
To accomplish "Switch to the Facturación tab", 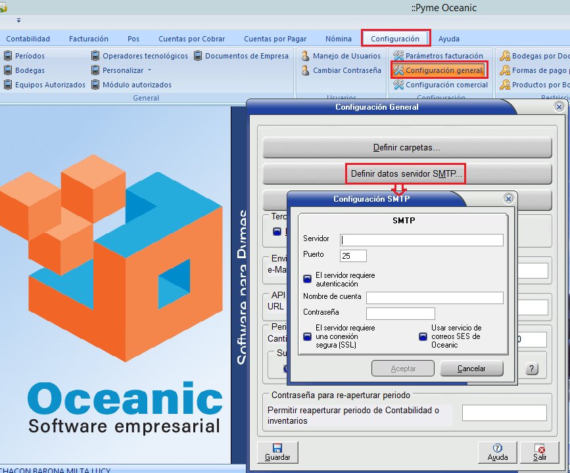I will tap(89, 39).
